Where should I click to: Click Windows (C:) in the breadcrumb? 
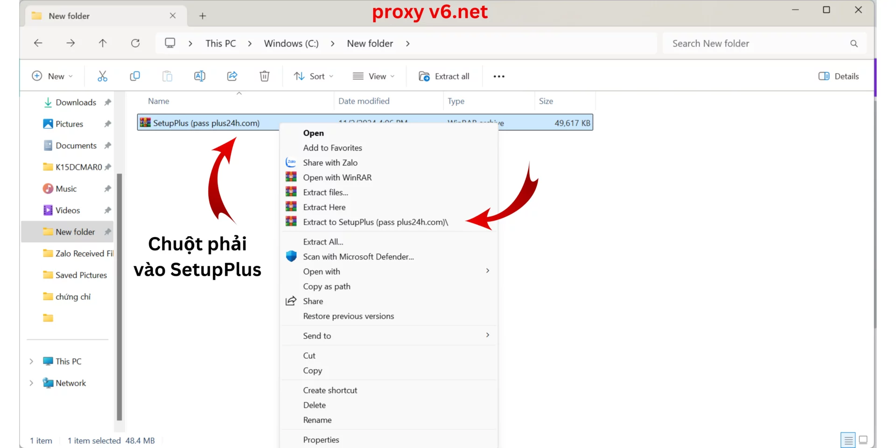tap(291, 43)
